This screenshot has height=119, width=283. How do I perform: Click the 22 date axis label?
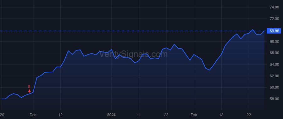249,115
